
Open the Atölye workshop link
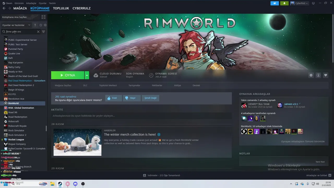coord(177,85)
